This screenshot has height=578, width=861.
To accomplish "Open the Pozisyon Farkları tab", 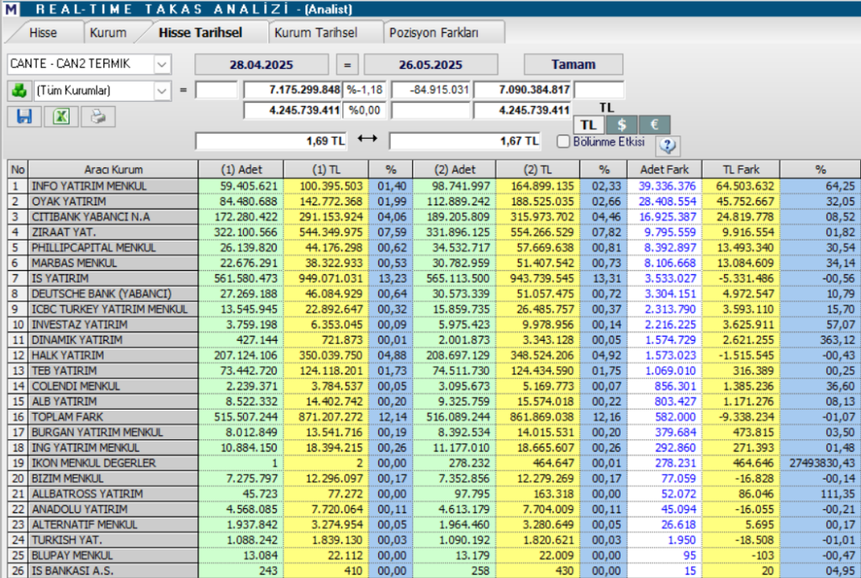I will pos(433,33).
